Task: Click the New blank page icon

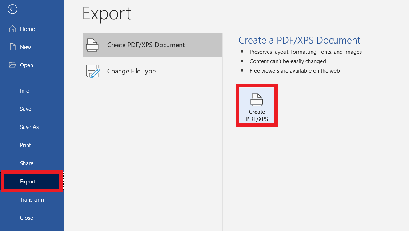Action: coord(12,47)
